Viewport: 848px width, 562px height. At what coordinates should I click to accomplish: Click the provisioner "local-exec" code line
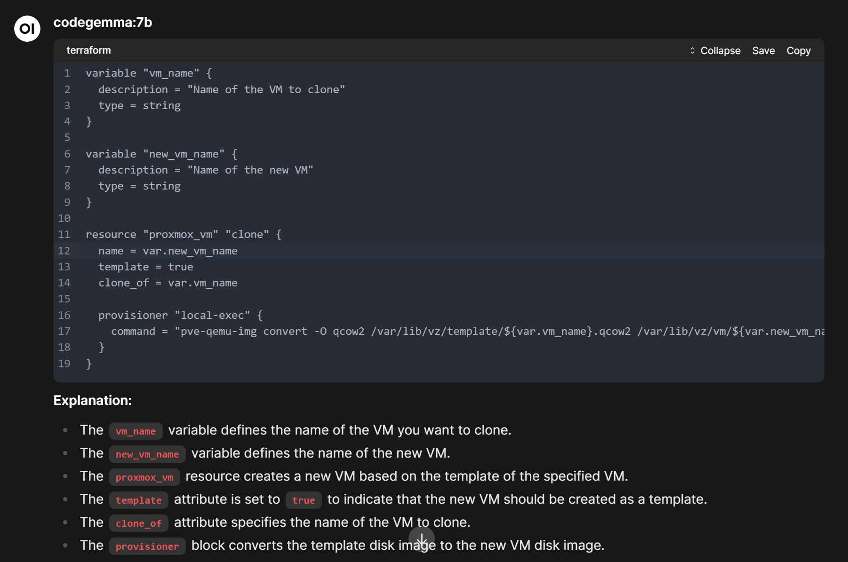tap(180, 316)
